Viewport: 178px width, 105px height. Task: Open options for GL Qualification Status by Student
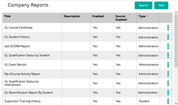(168, 55)
